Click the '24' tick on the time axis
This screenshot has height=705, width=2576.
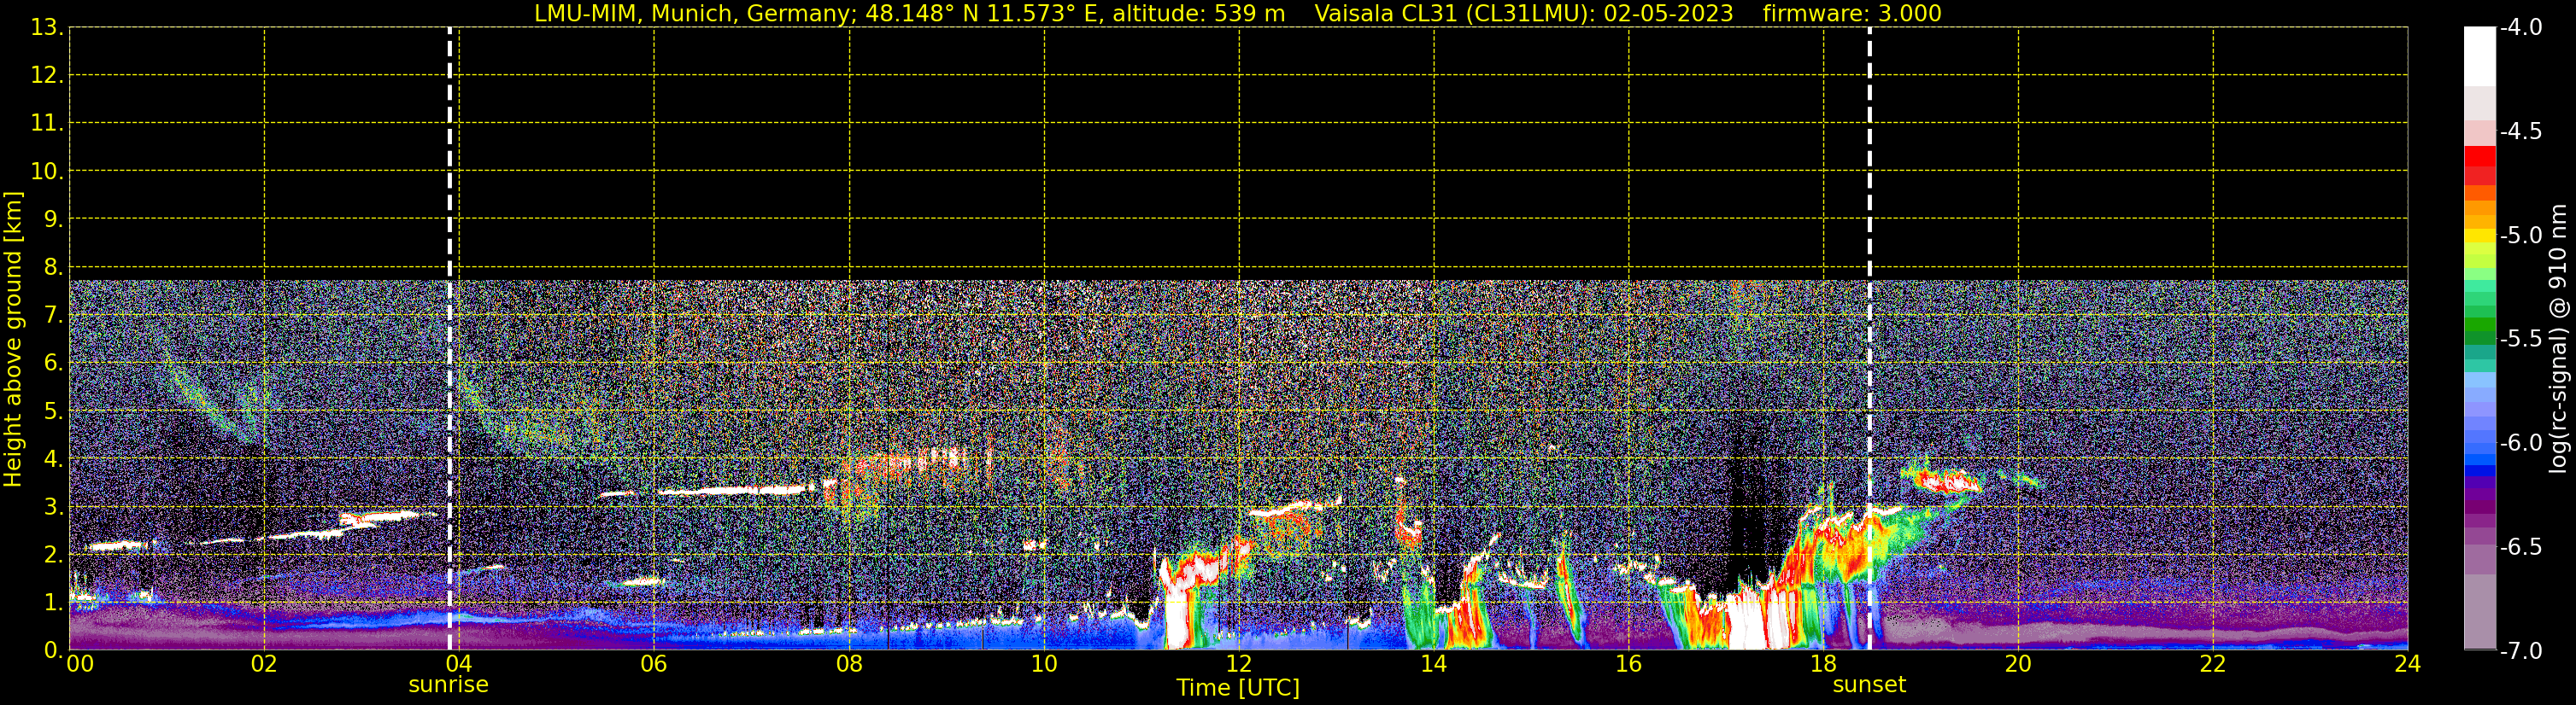pyautogui.click(x=2408, y=664)
